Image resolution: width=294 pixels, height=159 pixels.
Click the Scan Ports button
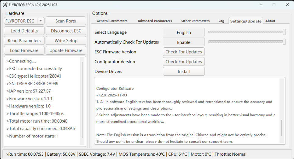click(66, 21)
